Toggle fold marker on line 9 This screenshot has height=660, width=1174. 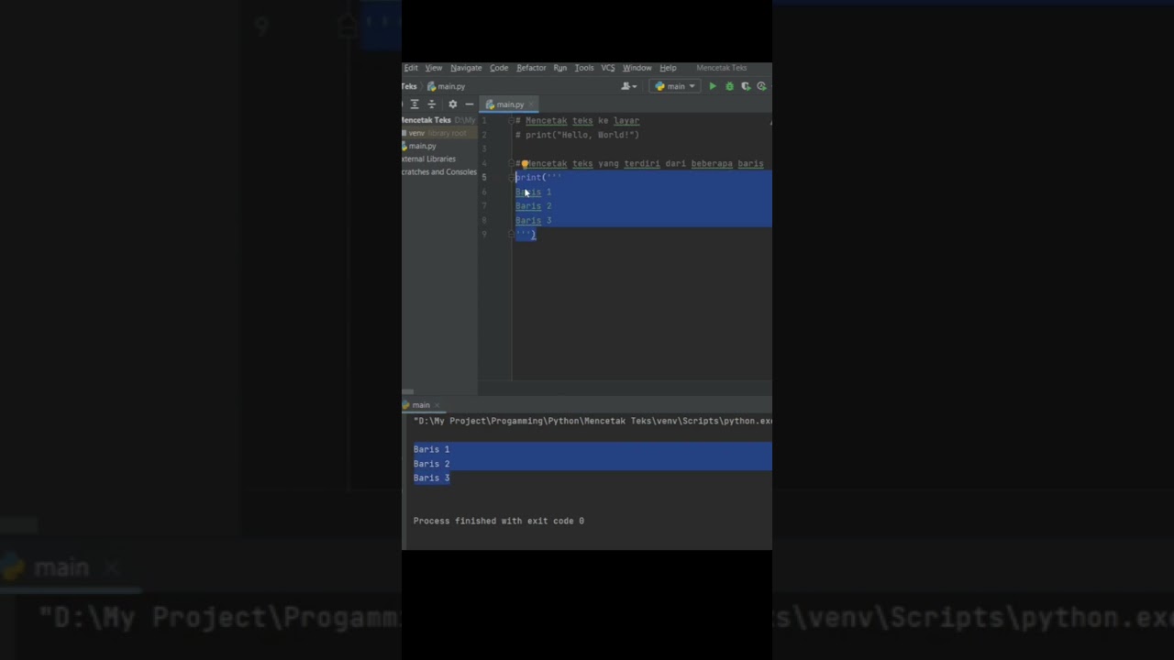point(511,235)
